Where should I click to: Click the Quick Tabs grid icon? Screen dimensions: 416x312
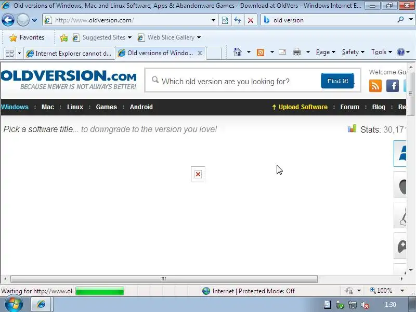pos(10,54)
